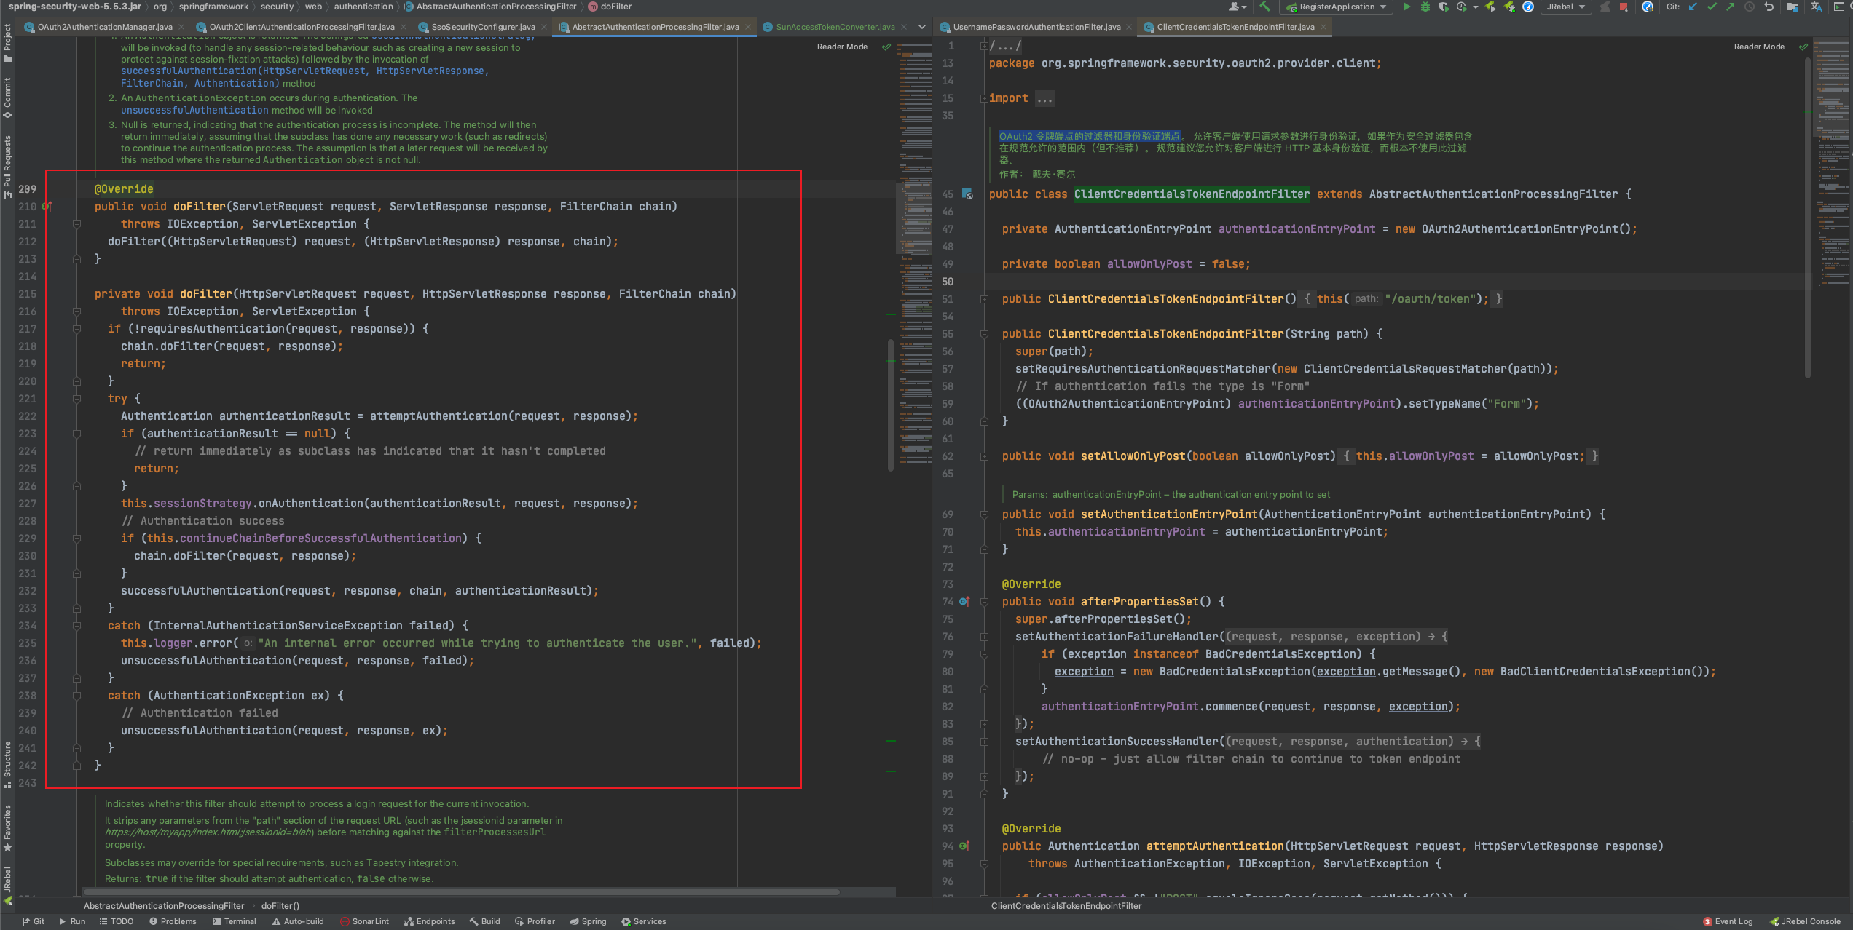
Task: Run with JRebel rocket icon
Action: click(x=1490, y=7)
